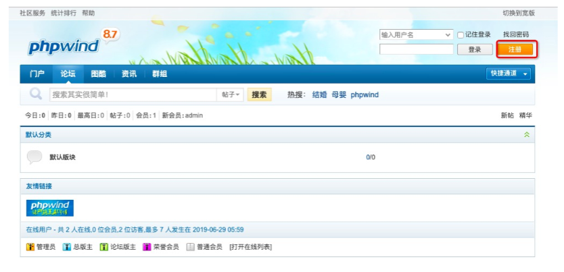Enable the 记住登录 checkbox
This screenshot has width=564, height=272.
(x=461, y=35)
